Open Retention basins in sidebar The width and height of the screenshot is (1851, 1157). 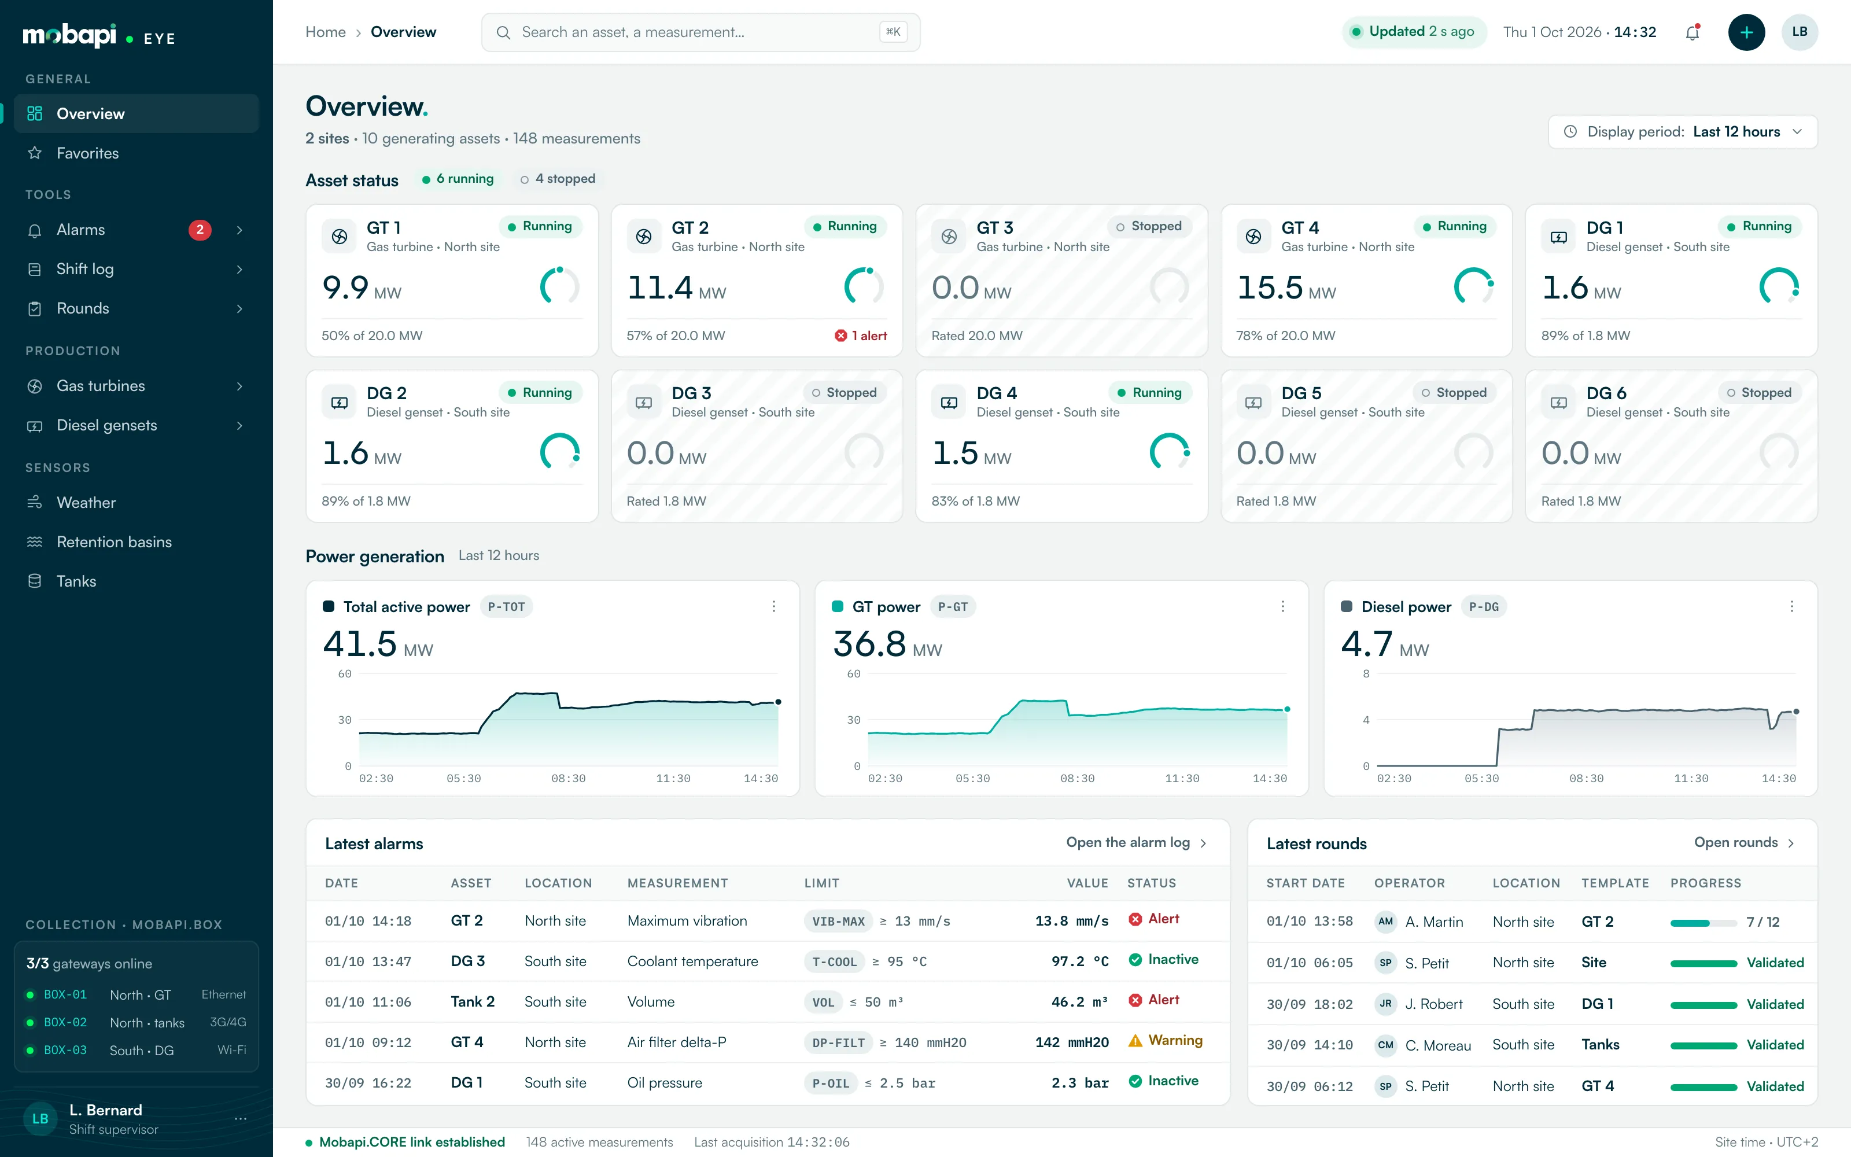coord(136,542)
